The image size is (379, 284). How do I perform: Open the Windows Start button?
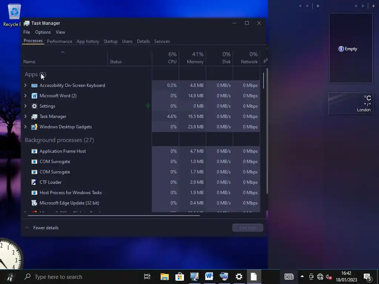(x=10, y=277)
